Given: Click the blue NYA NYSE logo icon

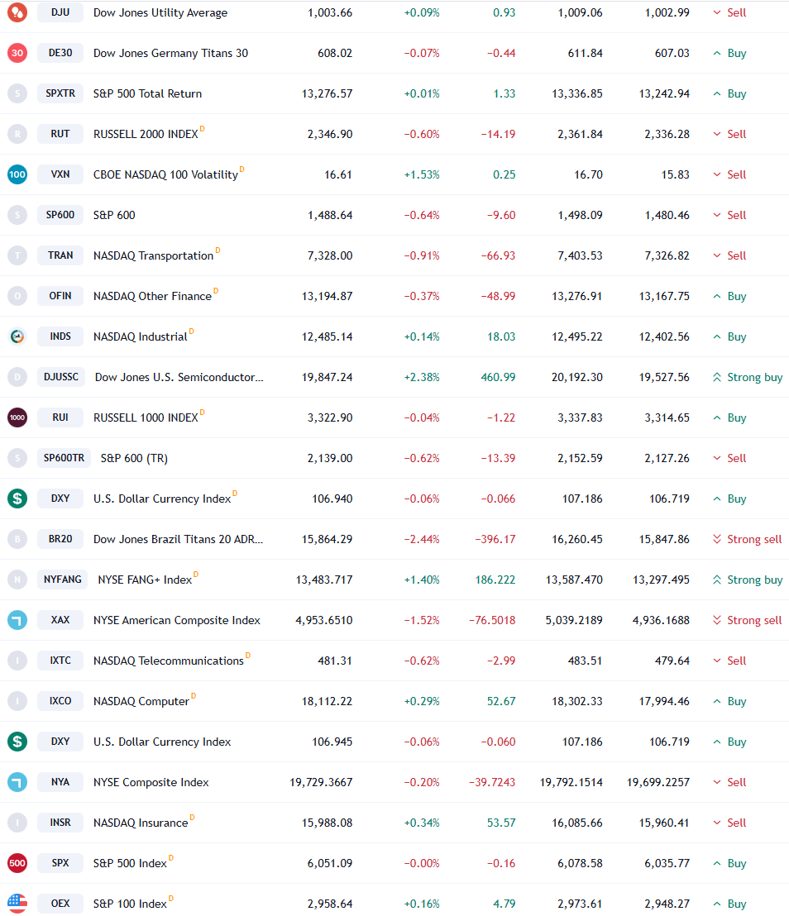Looking at the screenshot, I should pos(17,782).
